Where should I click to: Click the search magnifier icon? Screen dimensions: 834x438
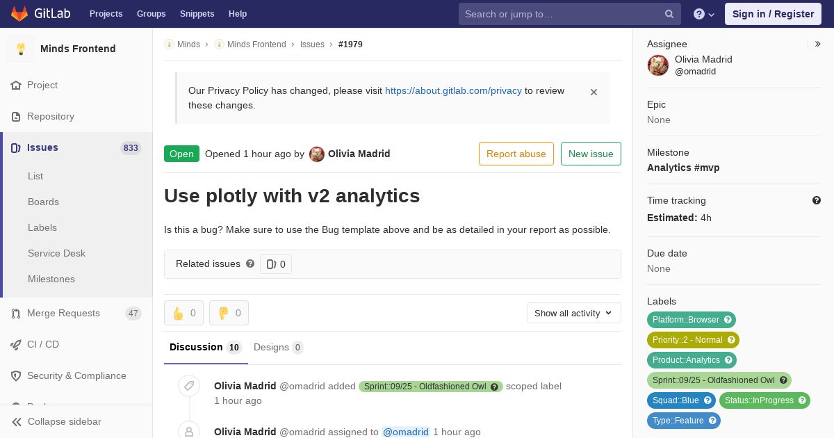coord(669,14)
